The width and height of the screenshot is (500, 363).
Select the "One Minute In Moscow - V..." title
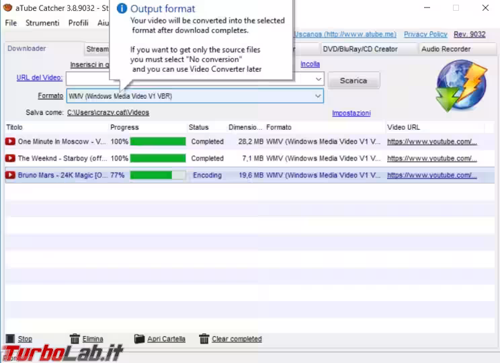click(x=62, y=142)
